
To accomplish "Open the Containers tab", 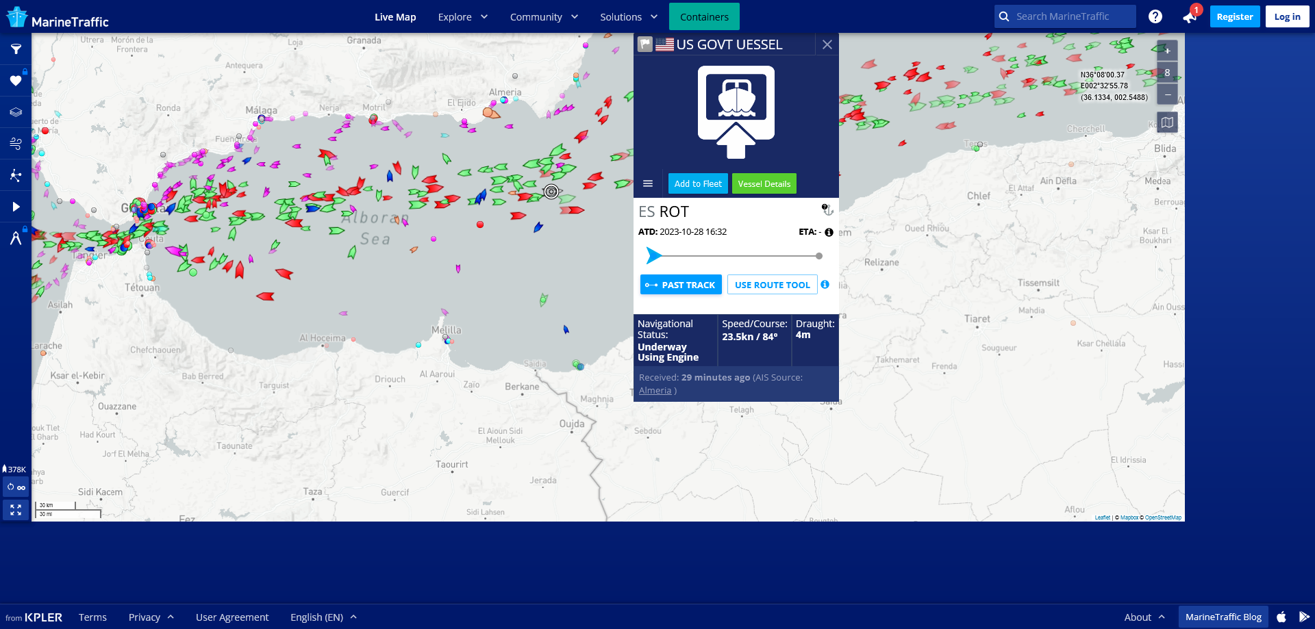I will pyautogui.click(x=704, y=17).
